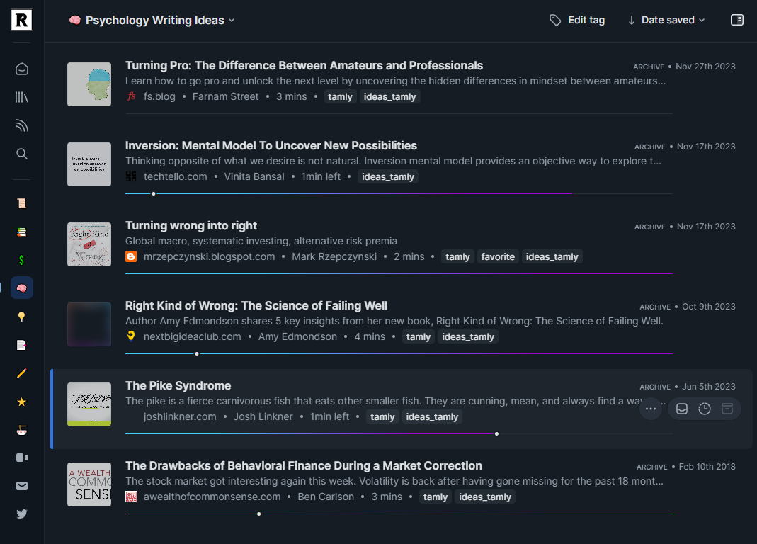This screenshot has height=544, width=757.
Task: Click the tamly tag on Right Kind of Wrong
Action: coord(418,336)
